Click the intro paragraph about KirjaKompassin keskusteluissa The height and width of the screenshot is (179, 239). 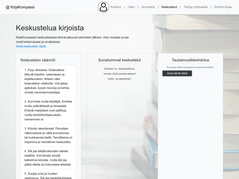(x=72, y=40)
